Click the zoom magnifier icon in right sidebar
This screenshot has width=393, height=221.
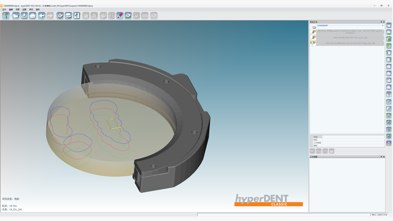[x=389, y=102]
